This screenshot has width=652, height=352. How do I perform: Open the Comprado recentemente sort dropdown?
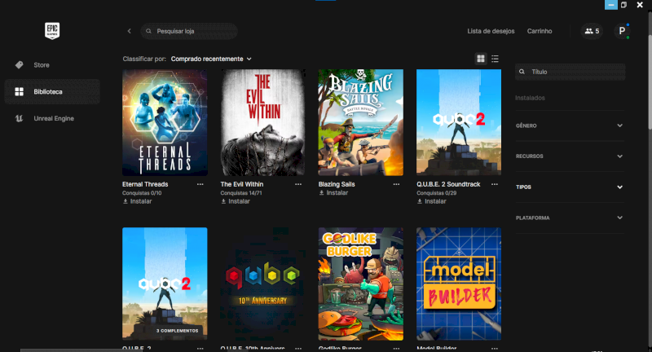211,59
